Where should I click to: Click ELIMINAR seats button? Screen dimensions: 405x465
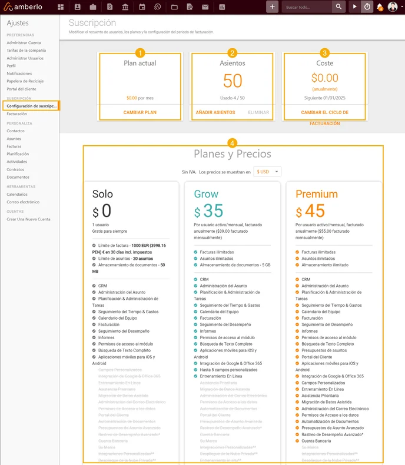(258, 112)
